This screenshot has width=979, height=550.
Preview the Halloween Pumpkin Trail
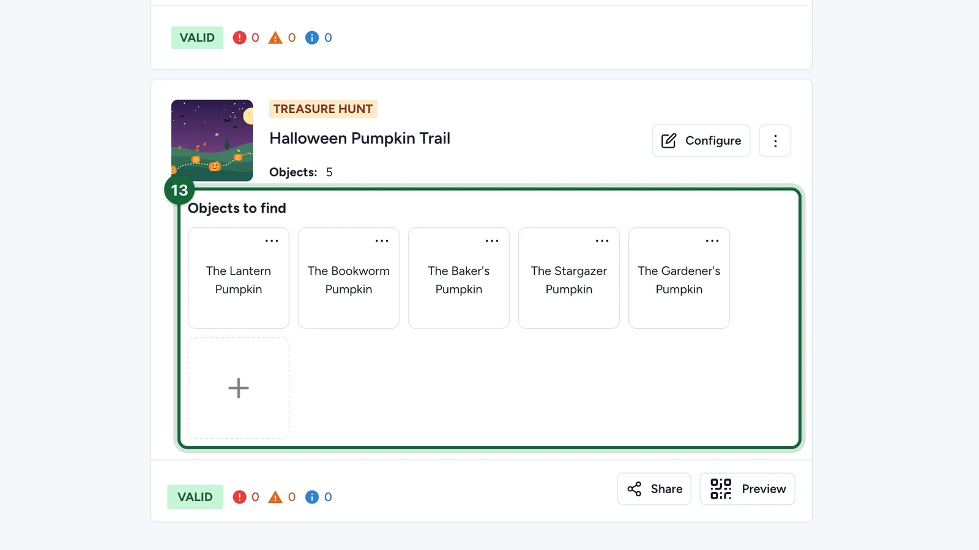point(747,489)
